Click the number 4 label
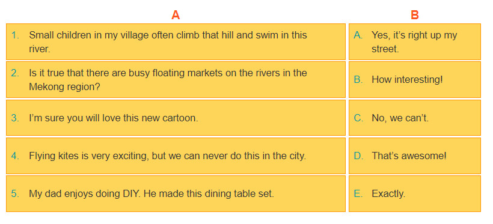 15,156
